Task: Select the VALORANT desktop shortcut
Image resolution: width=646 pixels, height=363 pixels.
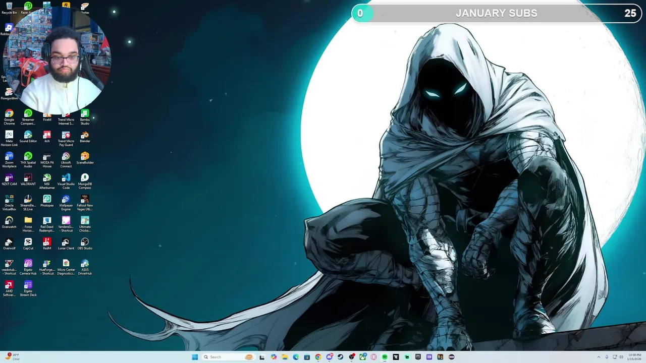Action: [x=28, y=179]
